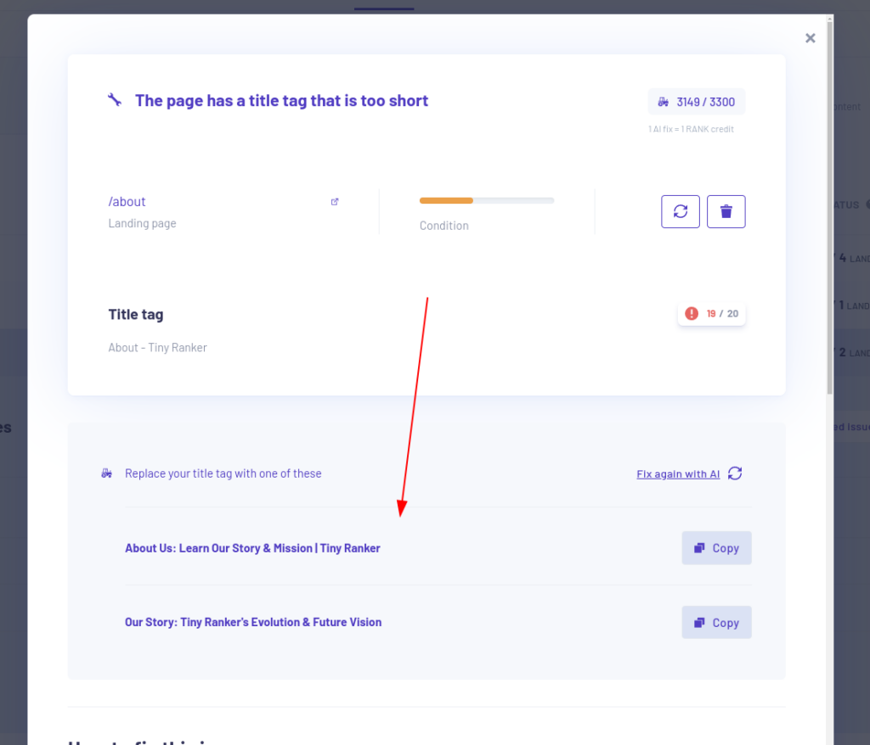Click the circular arrows next to Fix again with AI
The image size is (870, 745).
click(x=735, y=473)
